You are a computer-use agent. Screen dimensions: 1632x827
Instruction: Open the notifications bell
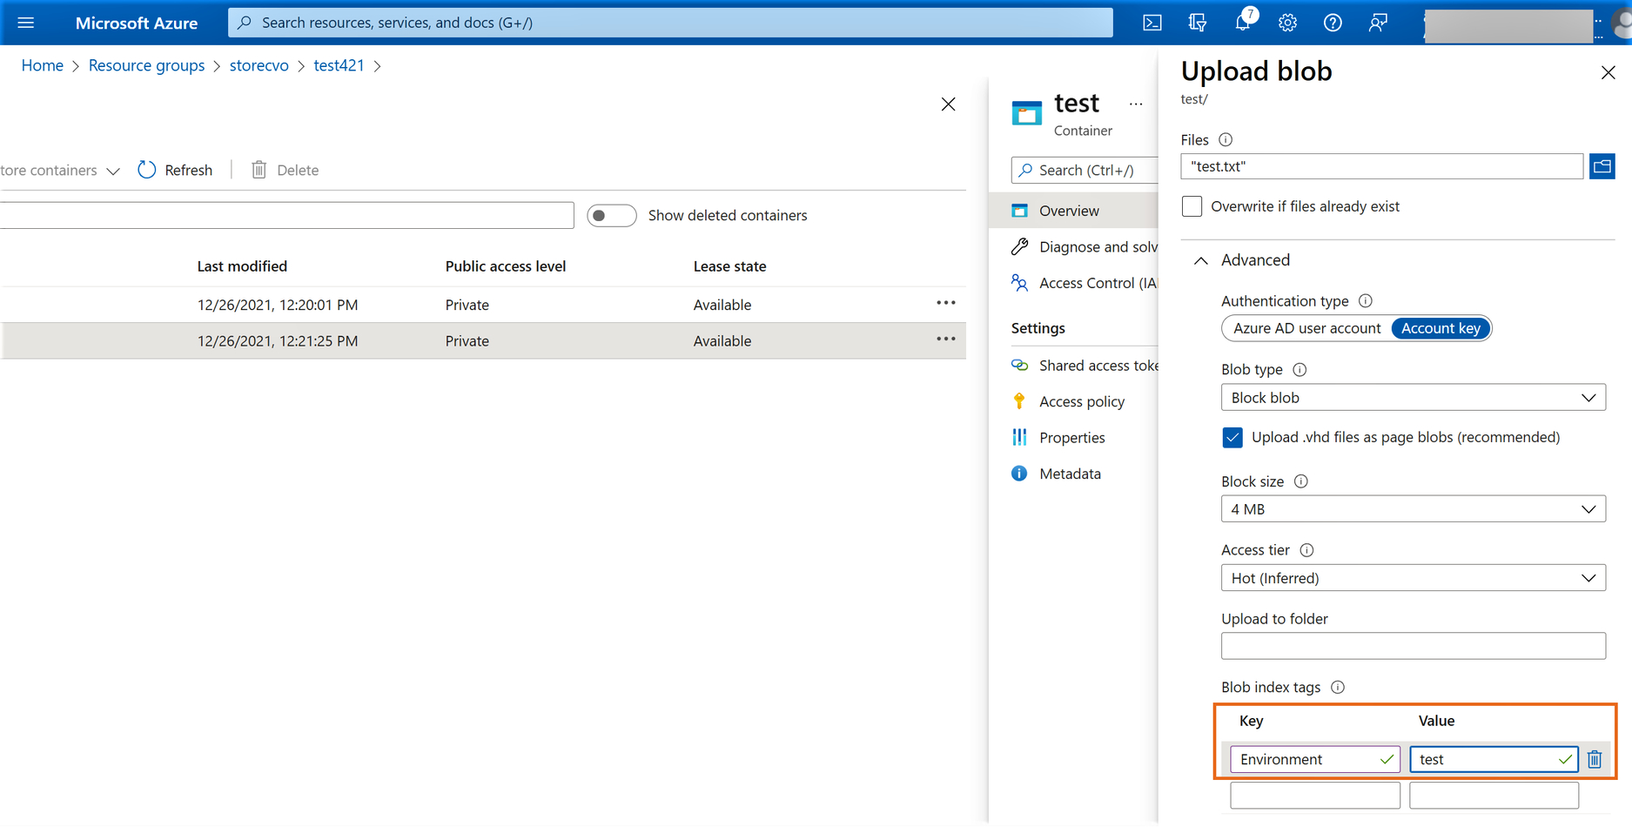[x=1242, y=23]
